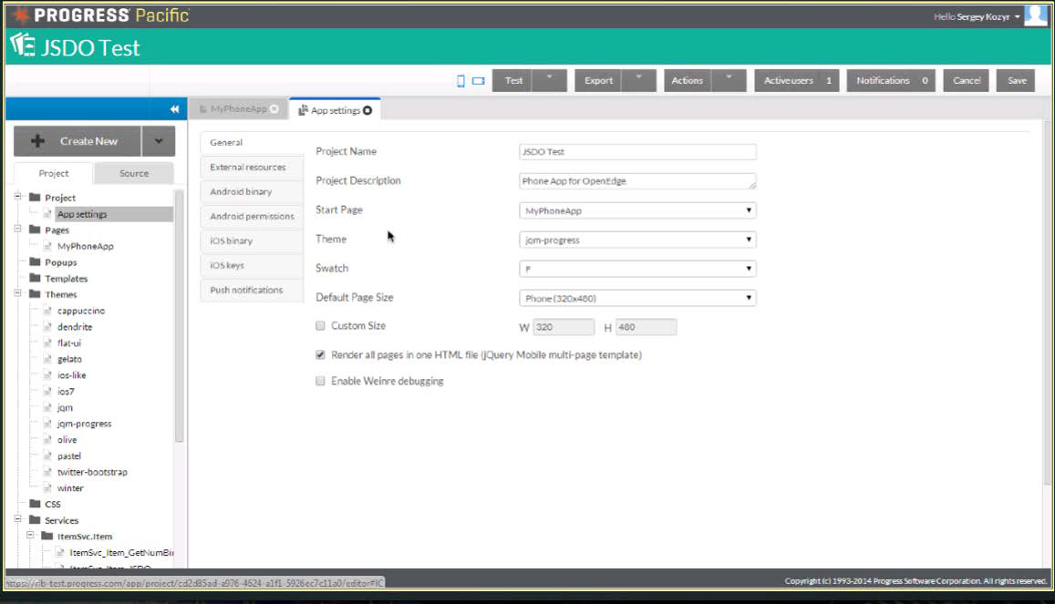The height and width of the screenshot is (604, 1055).
Task: Collapse the left sidebar with double-arrow icon
Action: pyautogui.click(x=175, y=109)
